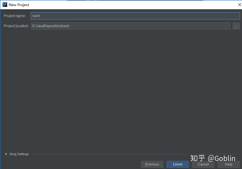Click the Project location path field
This screenshot has height=169, width=242.
[131, 26]
